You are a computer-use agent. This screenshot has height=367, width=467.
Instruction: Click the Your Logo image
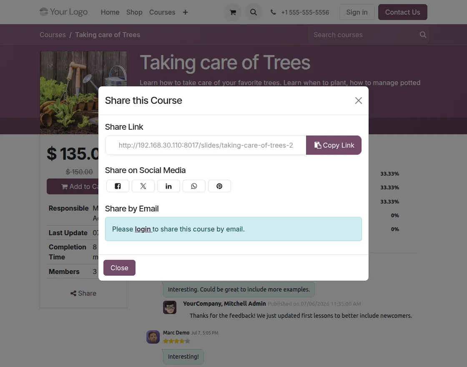coord(64,12)
